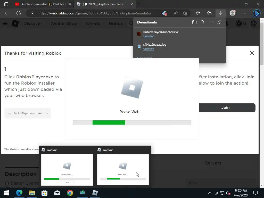Activate the Read aloud icon
Image resolution: width=264 pixels, height=198 pixels.
pos(175,13)
